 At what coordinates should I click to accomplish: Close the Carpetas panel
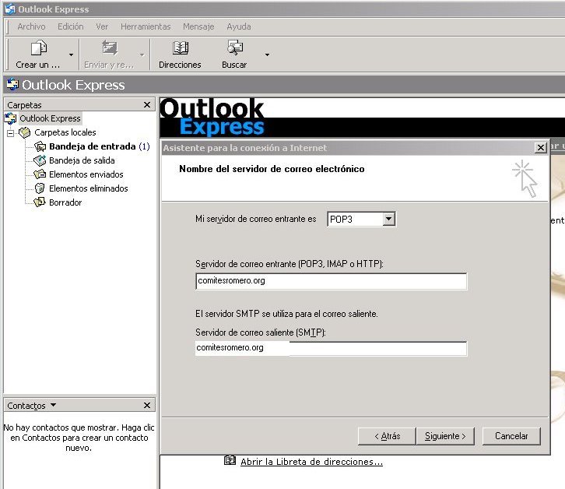tap(147, 104)
